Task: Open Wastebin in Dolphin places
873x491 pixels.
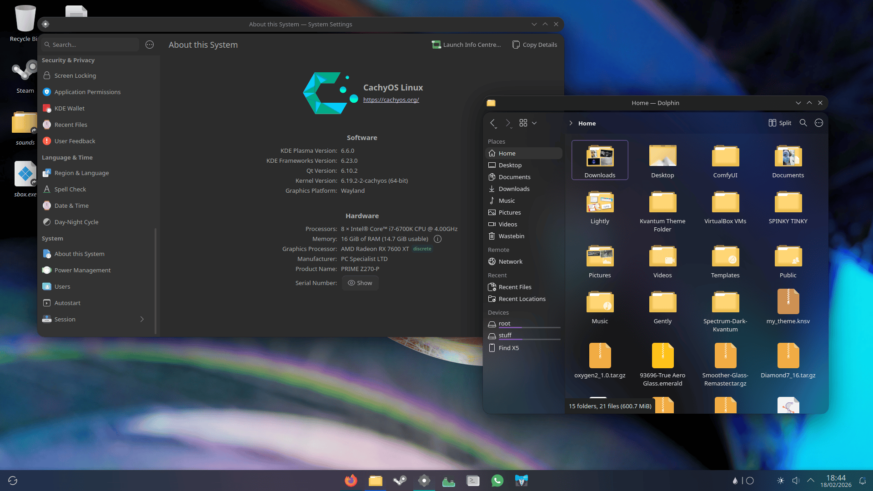Action: tap(524, 236)
